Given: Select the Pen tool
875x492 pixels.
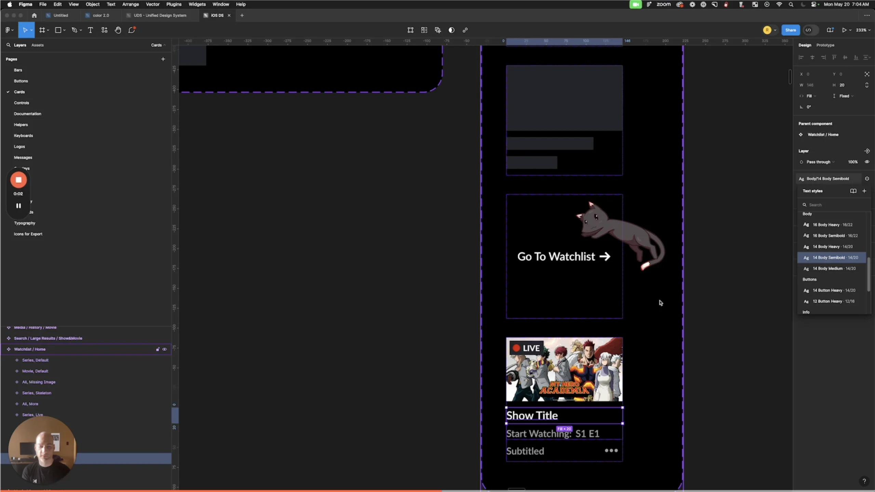Looking at the screenshot, I should [75, 30].
